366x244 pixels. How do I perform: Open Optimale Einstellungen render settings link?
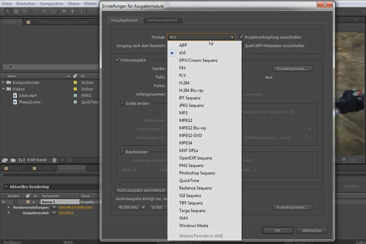(x=75, y=207)
